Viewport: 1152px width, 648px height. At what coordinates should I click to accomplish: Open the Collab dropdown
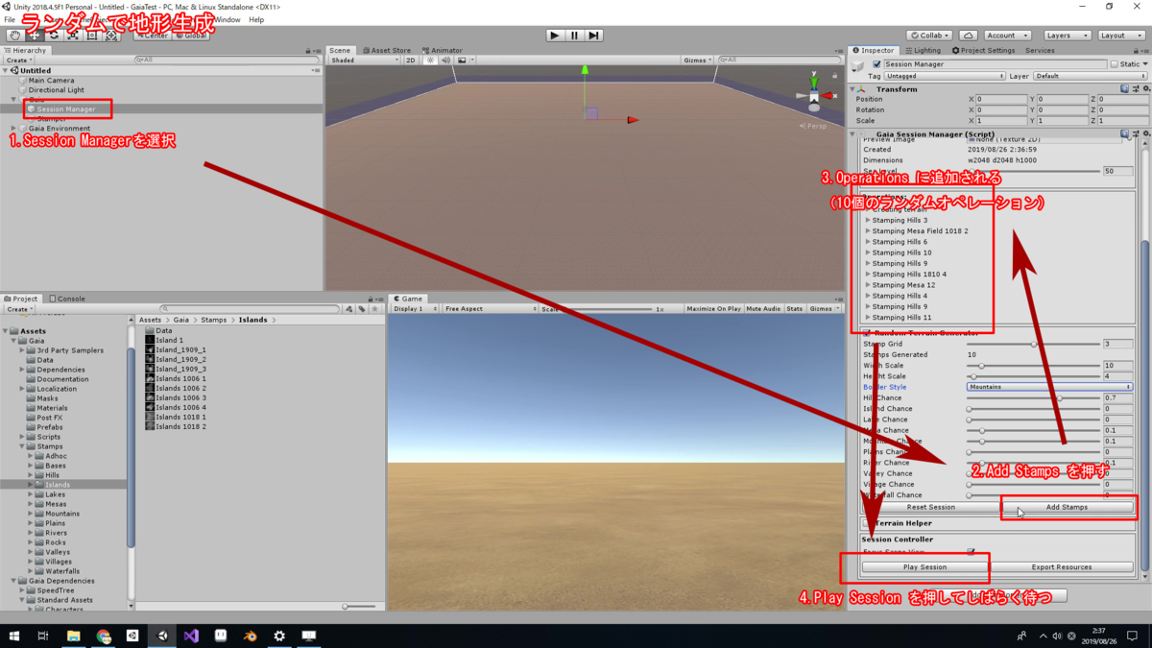coord(930,36)
